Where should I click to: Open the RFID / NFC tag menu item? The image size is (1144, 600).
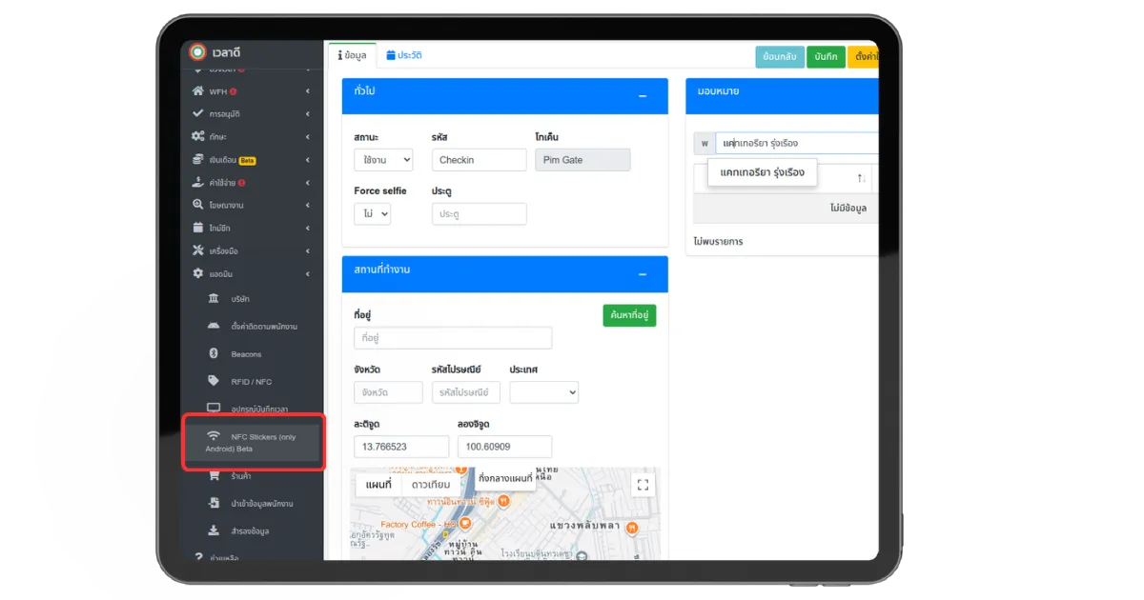253,381
